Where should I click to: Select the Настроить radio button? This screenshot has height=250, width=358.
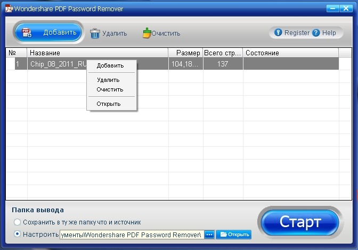17,234
